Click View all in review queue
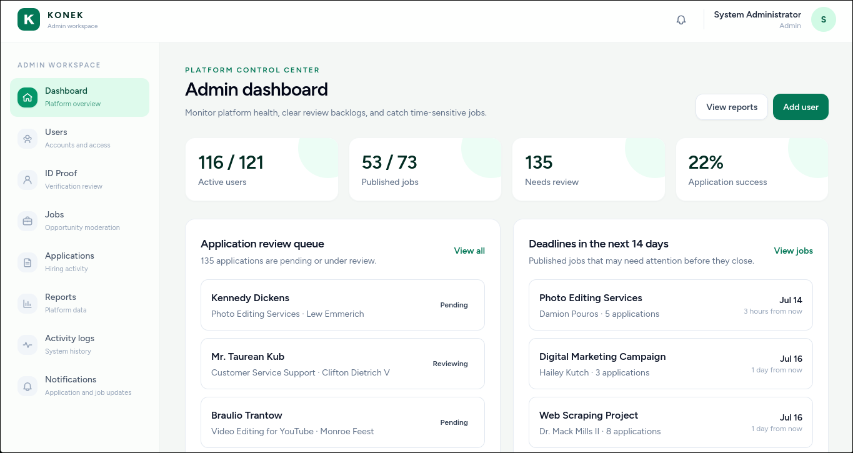The width and height of the screenshot is (853, 453). click(469, 251)
